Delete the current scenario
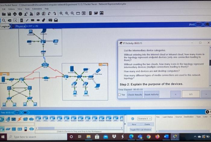This screenshot has height=142, width=211. (x=147, y=125)
